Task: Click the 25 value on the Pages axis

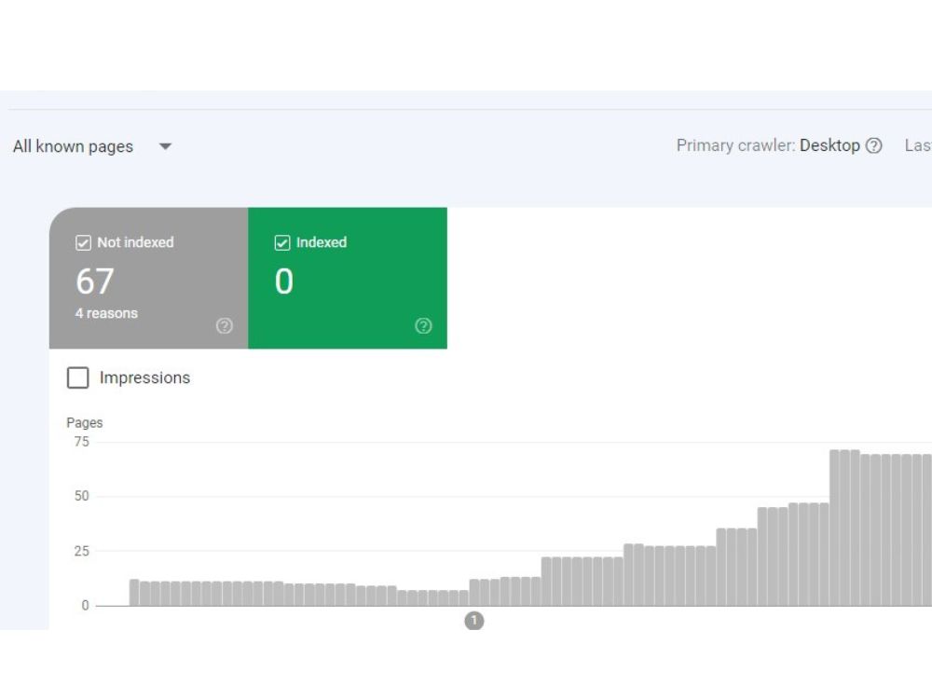Action: (81, 551)
